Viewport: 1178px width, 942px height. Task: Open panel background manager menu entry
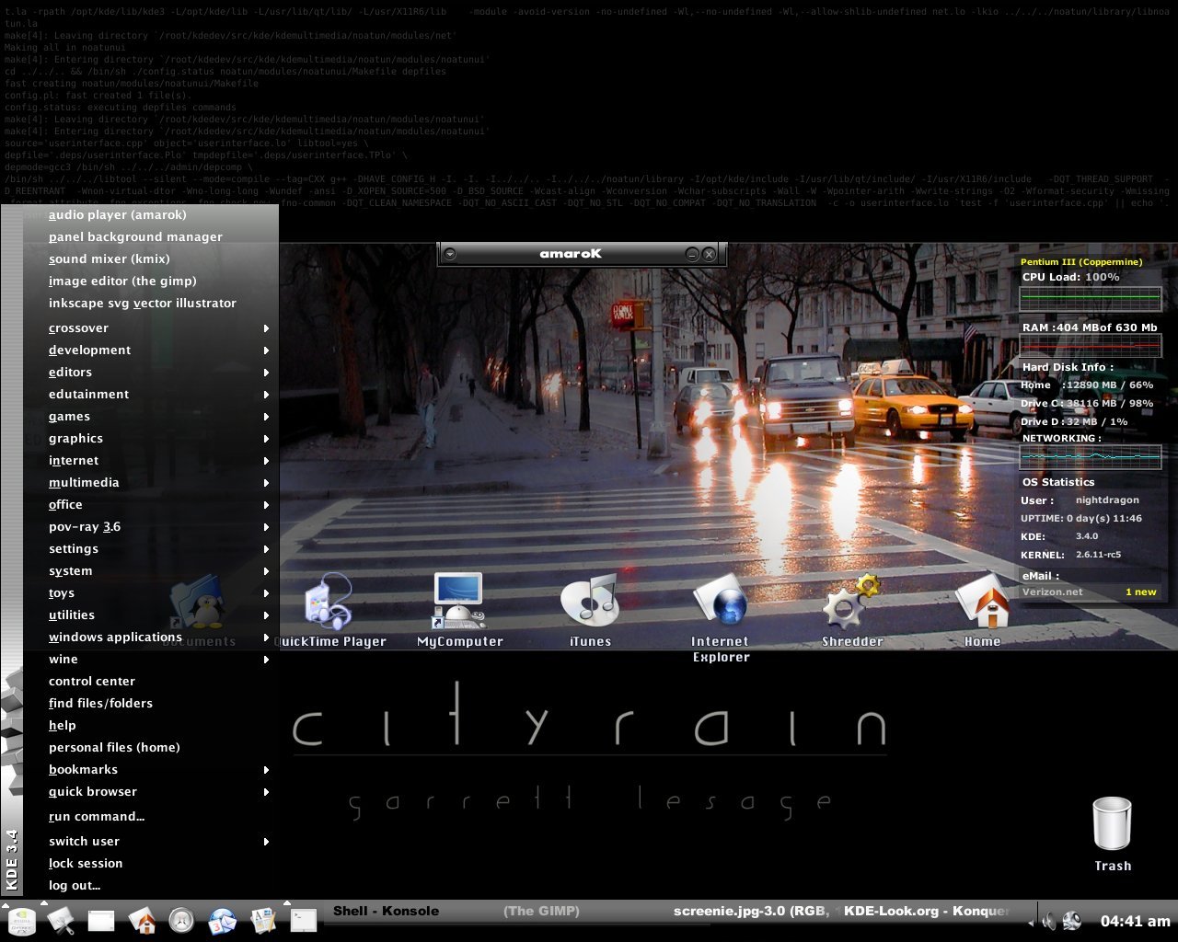click(x=151, y=237)
